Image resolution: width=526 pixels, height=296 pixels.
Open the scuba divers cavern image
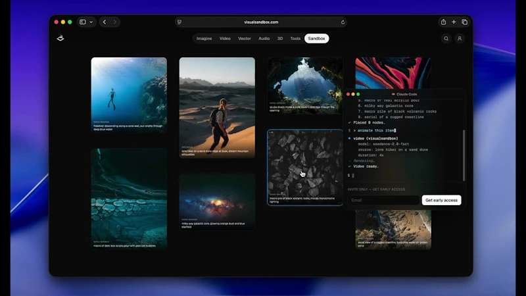[305, 86]
